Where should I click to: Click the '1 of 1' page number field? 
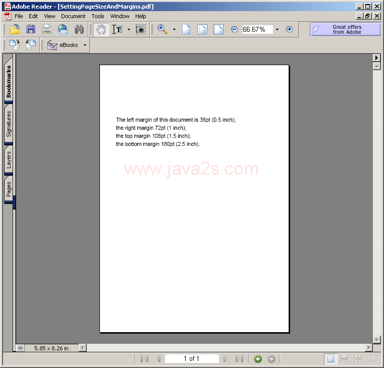192,359
